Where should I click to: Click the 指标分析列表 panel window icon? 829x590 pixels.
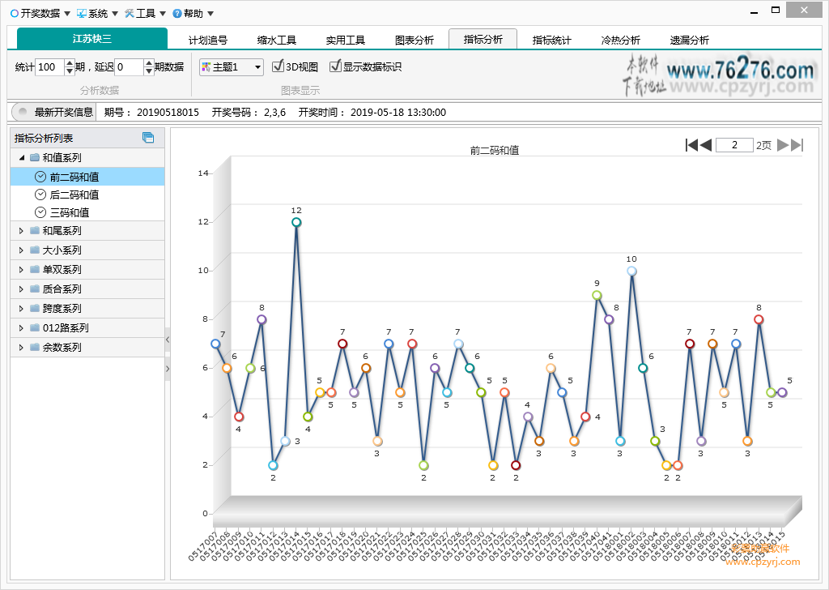tap(148, 138)
